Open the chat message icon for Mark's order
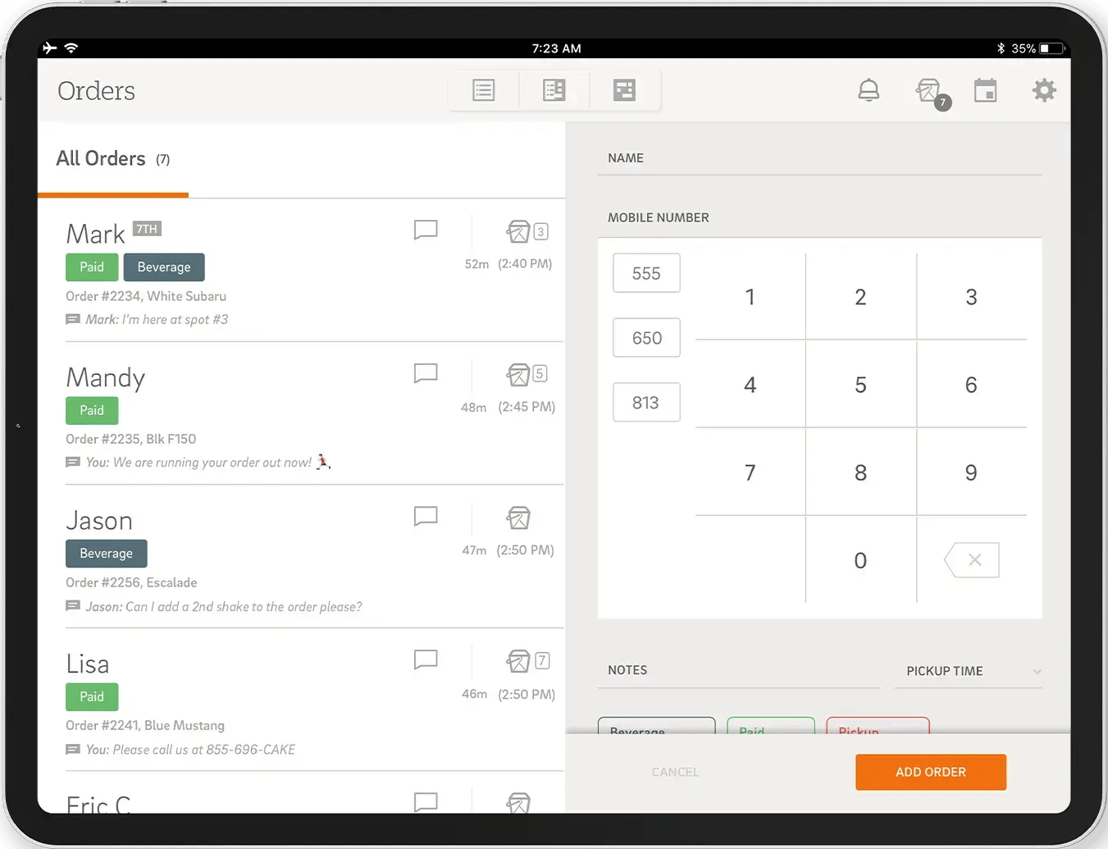Viewport: 1108px width, 849px height. pyautogui.click(x=426, y=230)
